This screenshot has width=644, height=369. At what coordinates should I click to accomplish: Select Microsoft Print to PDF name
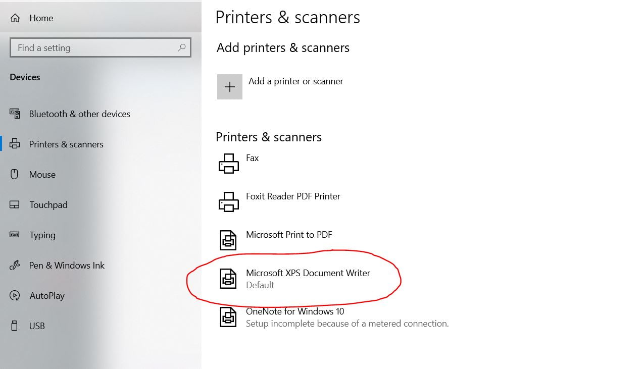tap(289, 235)
